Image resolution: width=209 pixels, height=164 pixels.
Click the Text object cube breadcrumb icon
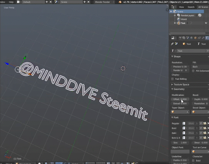[184, 44]
